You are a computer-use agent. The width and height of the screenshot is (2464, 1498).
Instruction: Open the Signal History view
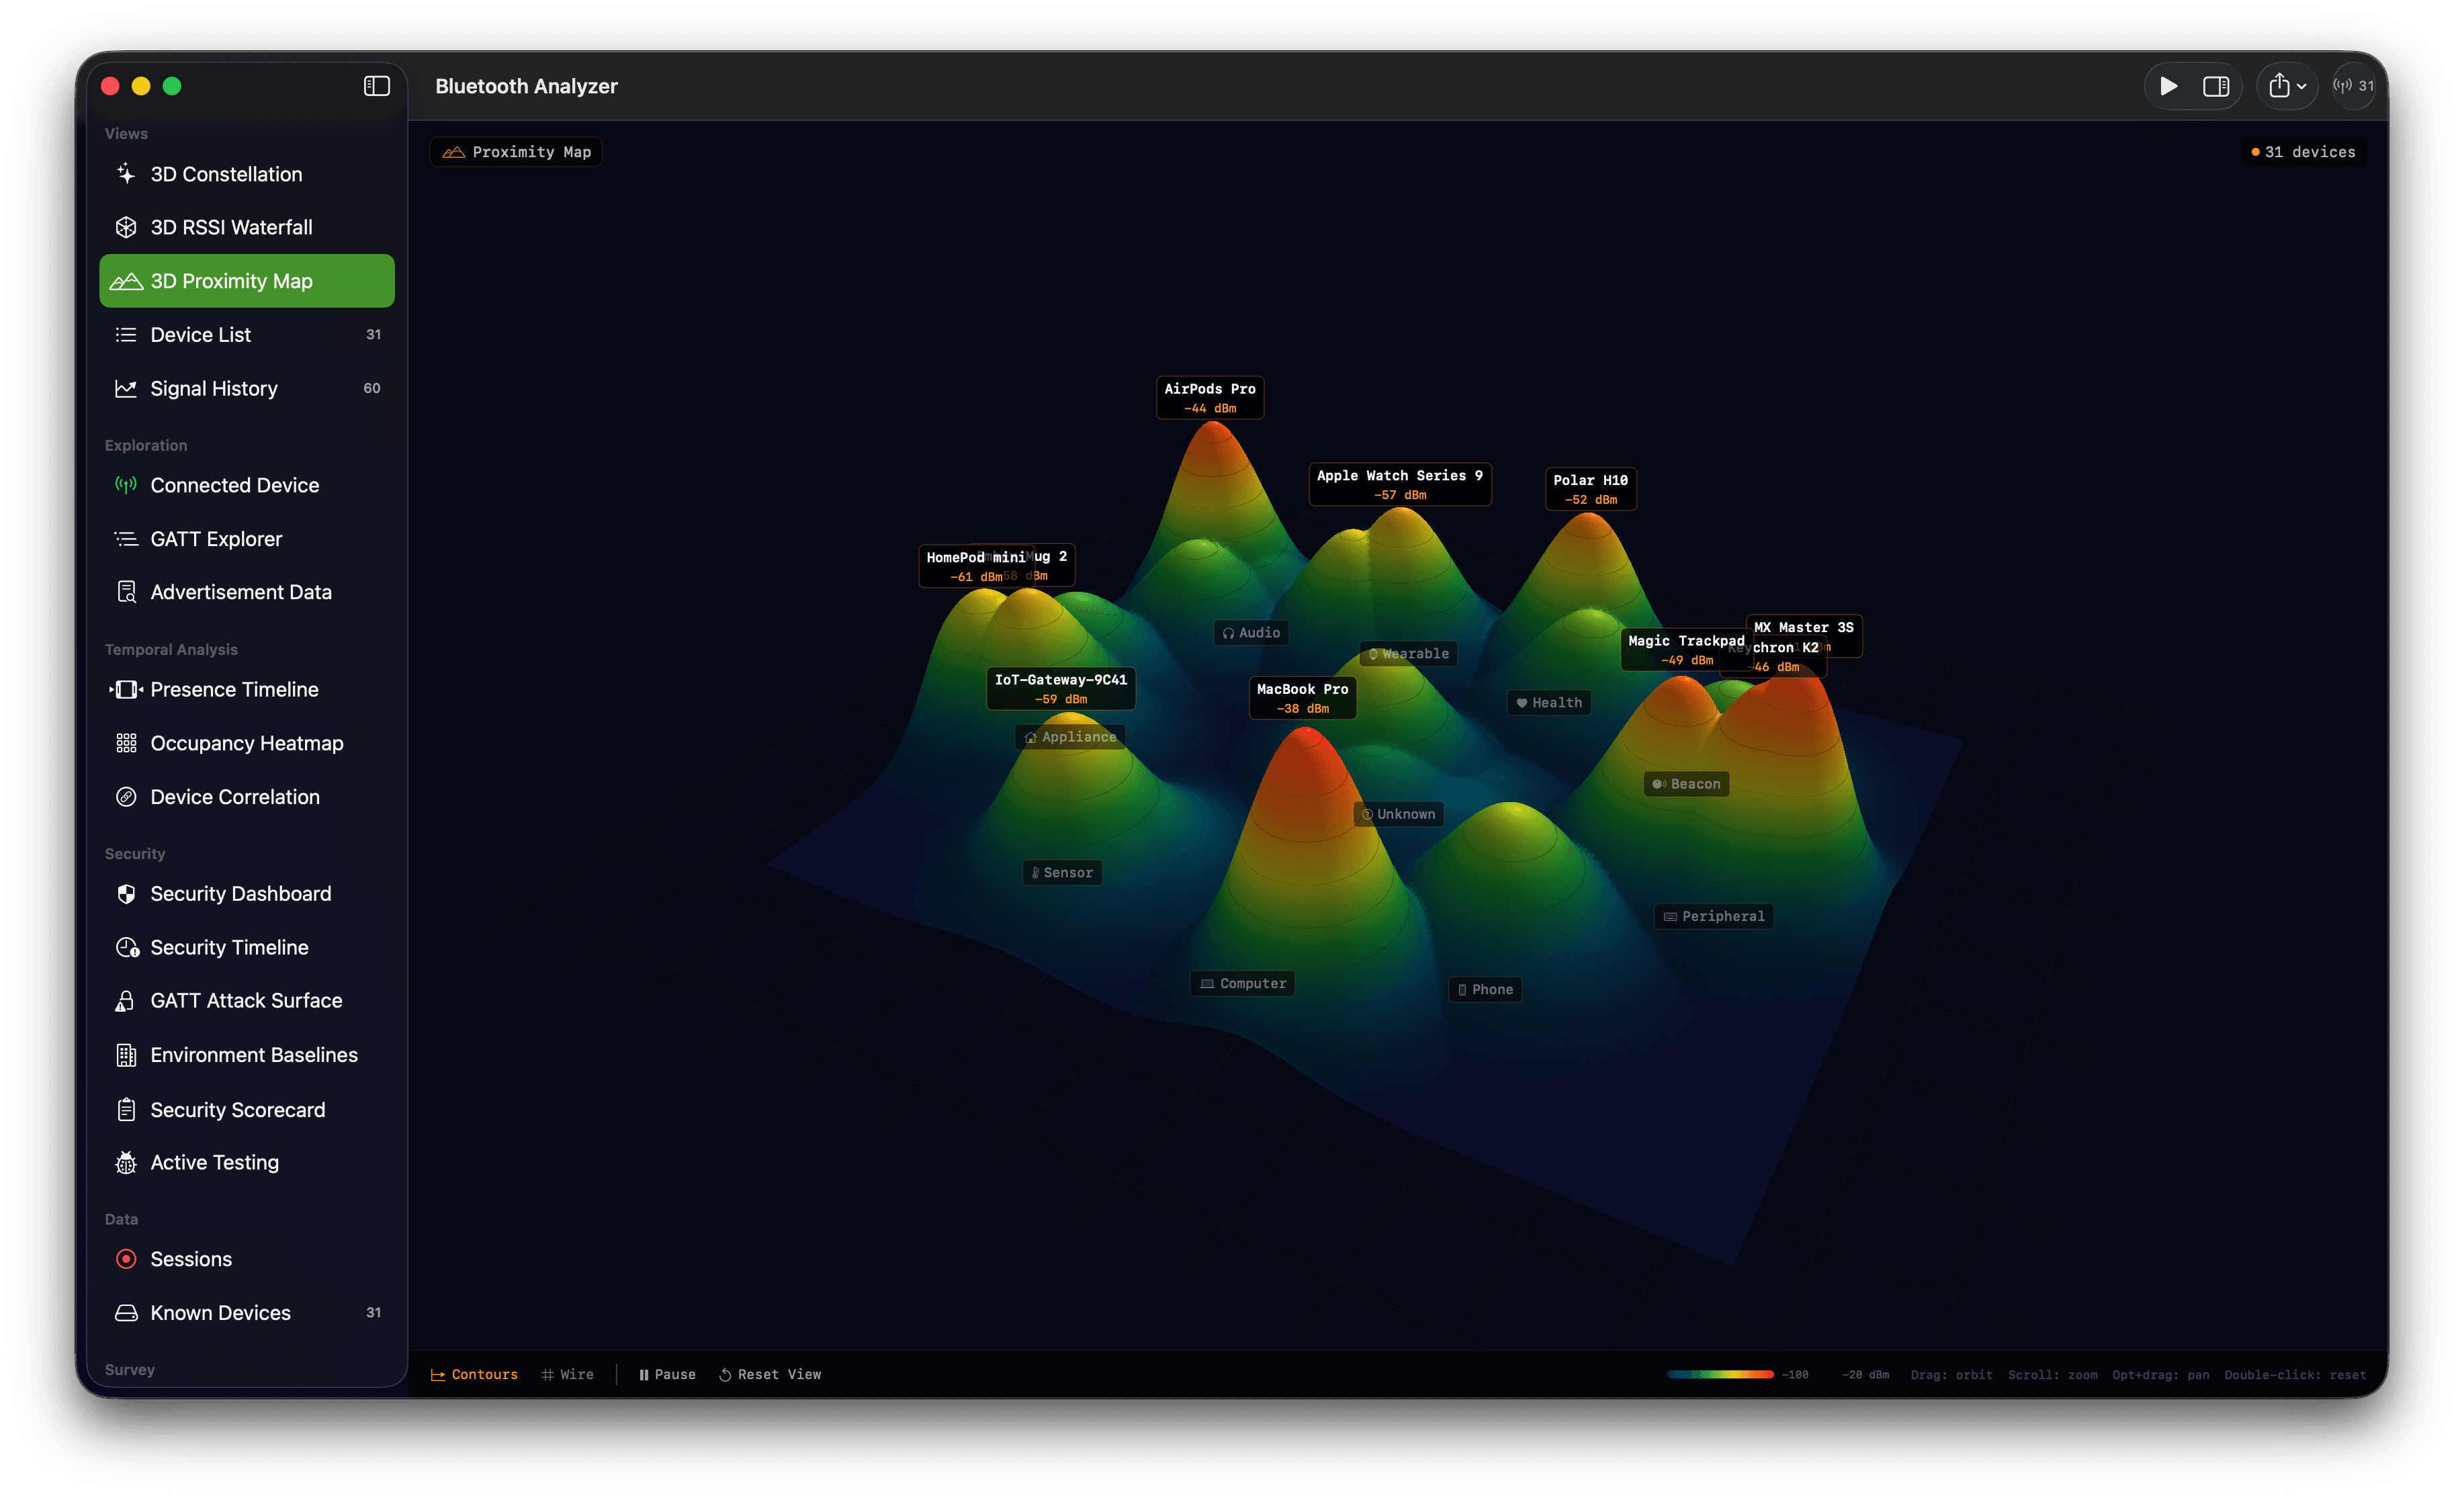[246, 388]
